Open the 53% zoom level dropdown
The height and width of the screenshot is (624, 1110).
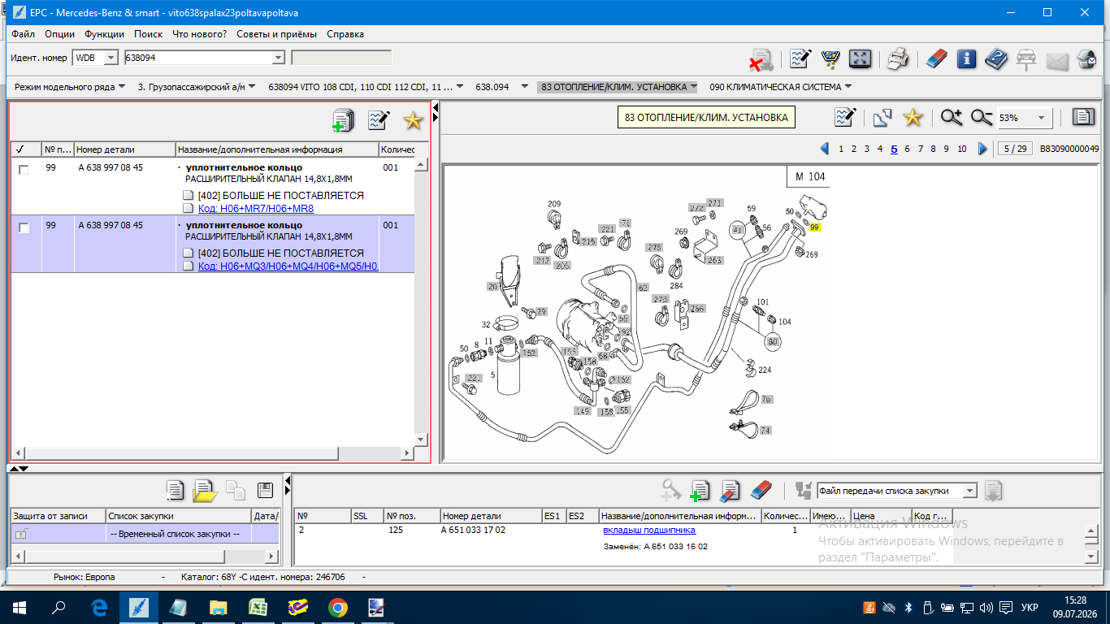coord(1041,118)
